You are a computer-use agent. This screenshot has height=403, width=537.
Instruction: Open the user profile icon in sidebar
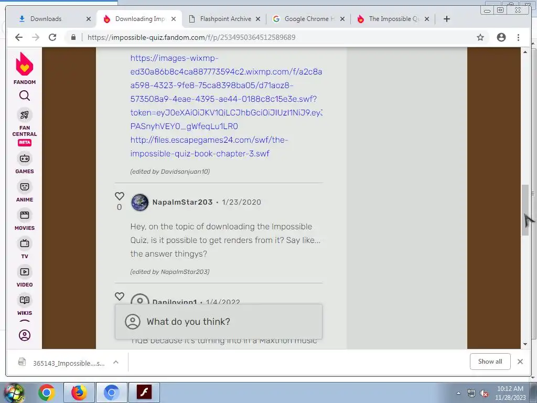pyautogui.click(x=24, y=335)
